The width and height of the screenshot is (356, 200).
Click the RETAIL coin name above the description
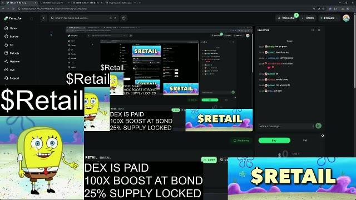(x=91, y=157)
